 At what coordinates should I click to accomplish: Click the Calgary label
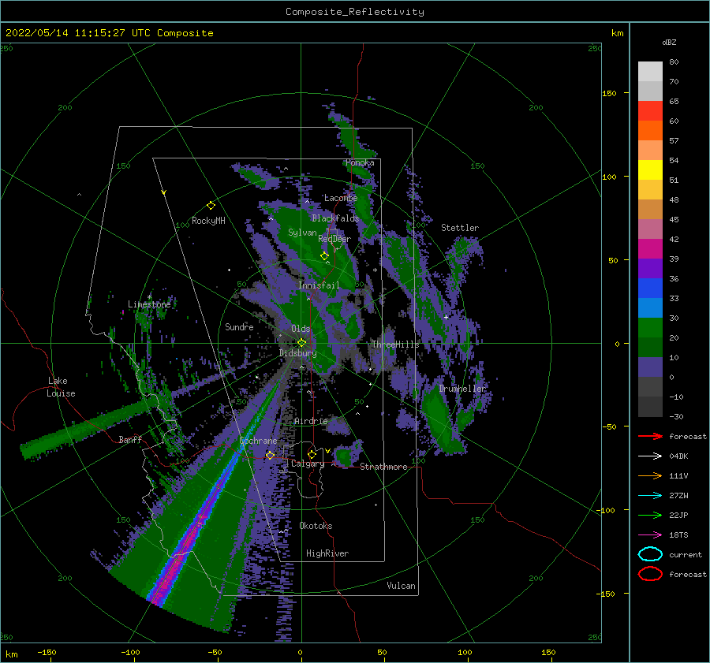(x=308, y=464)
